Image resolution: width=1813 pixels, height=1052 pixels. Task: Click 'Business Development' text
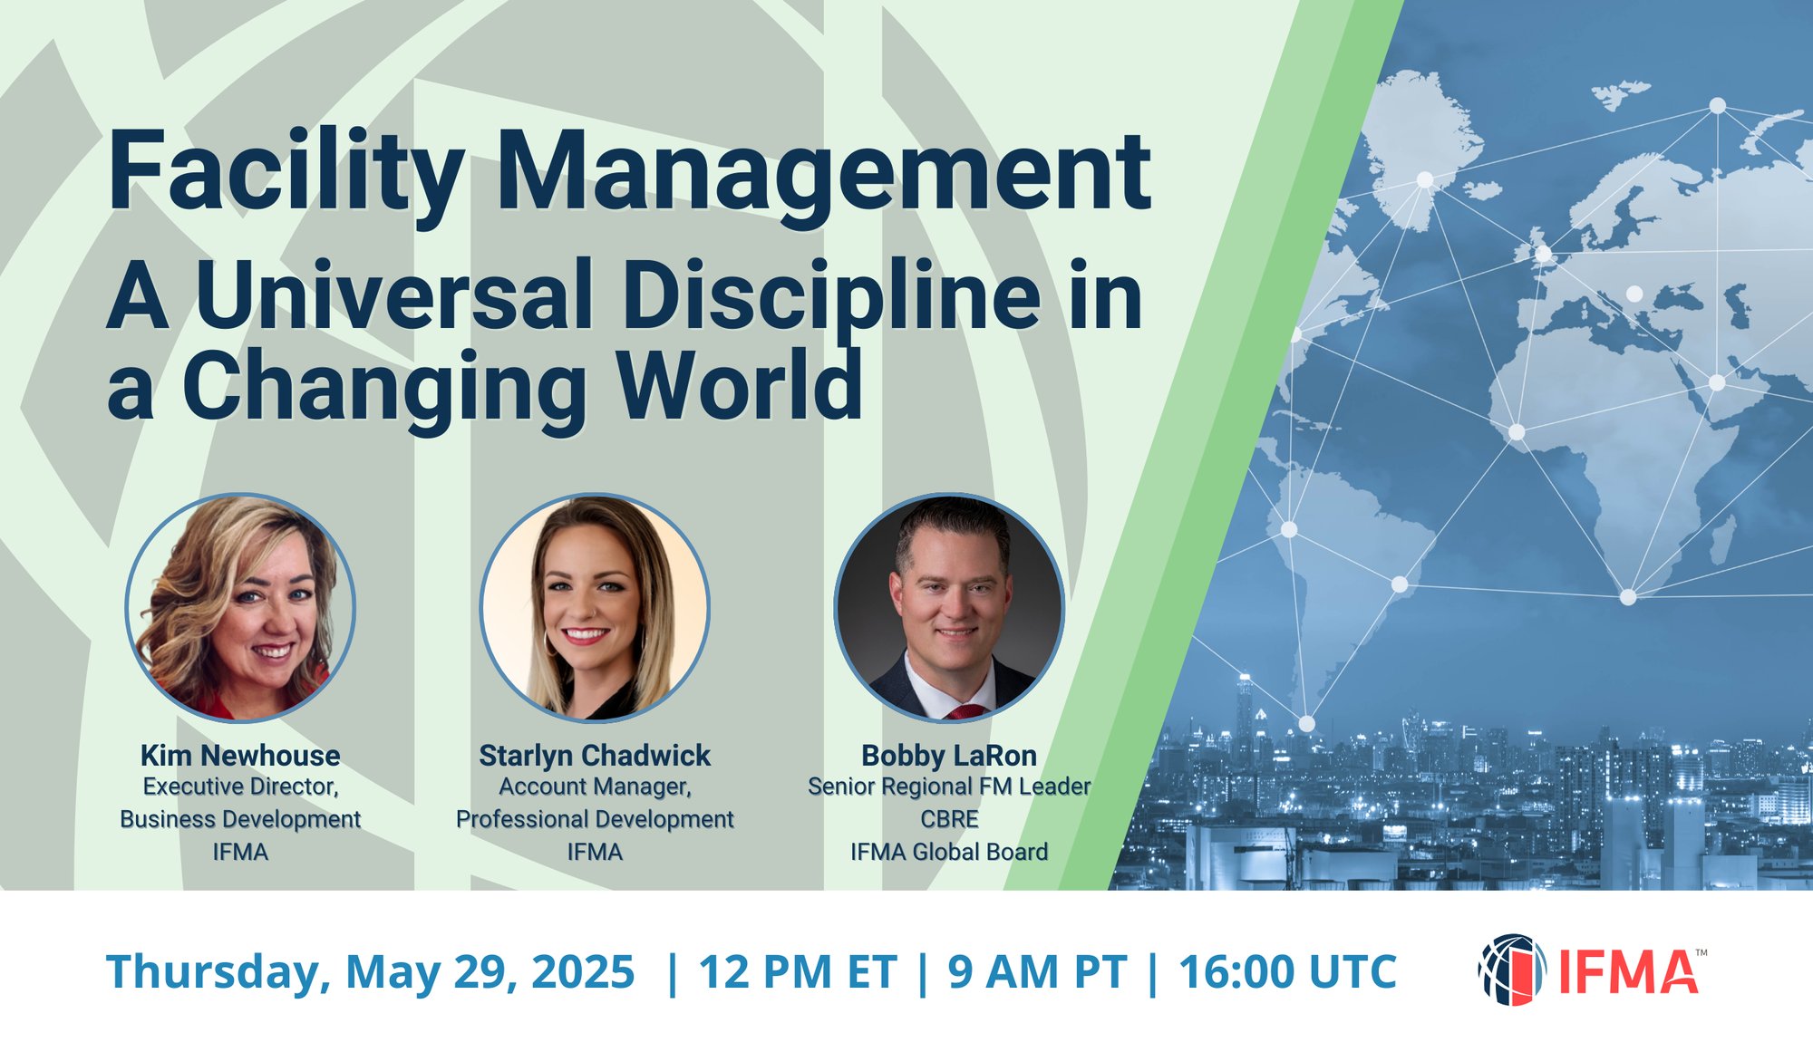click(x=240, y=819)
